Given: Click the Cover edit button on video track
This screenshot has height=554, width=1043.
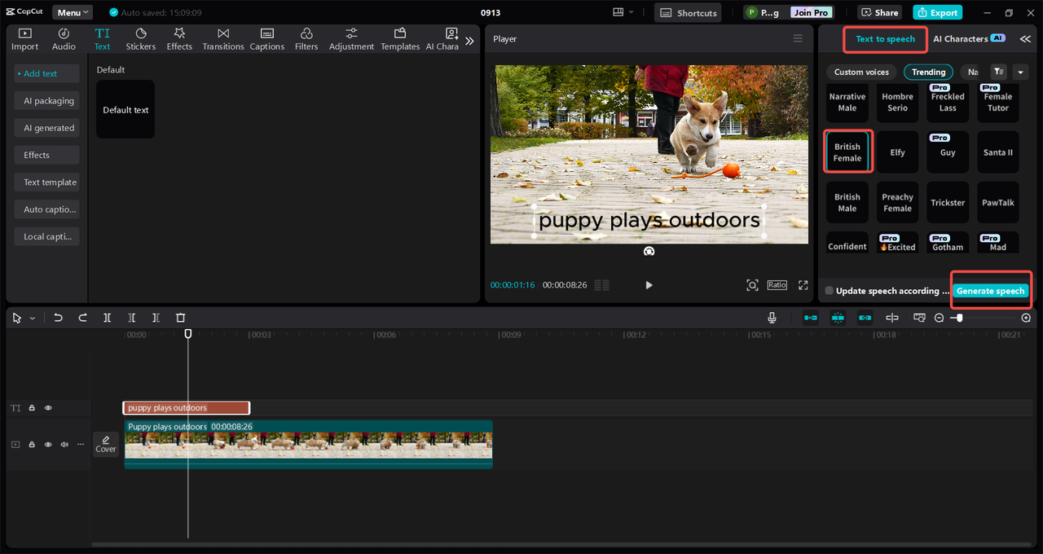Looking at the screenshot, I should point(106,444).
